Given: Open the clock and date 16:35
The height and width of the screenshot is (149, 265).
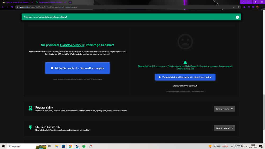Looking at the screenshot, I should pyautogui.click(x=253, y=146).
